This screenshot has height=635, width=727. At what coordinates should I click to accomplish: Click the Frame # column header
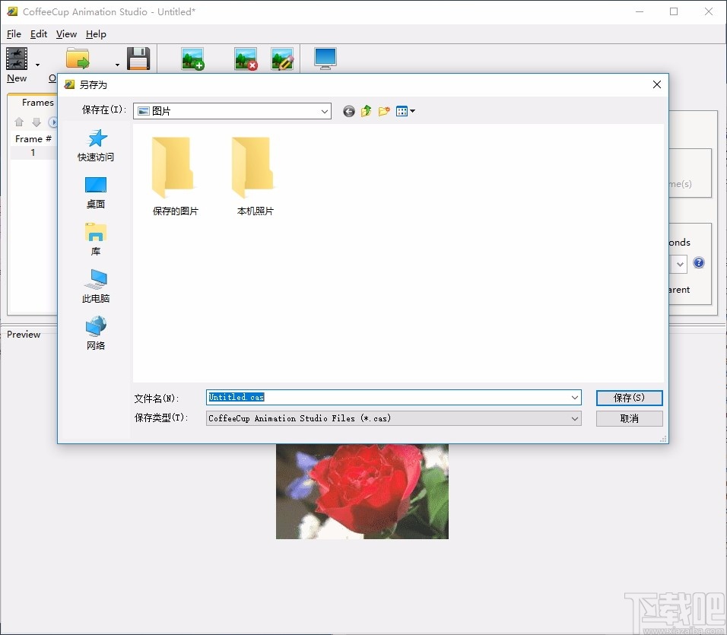pos(33,138)
